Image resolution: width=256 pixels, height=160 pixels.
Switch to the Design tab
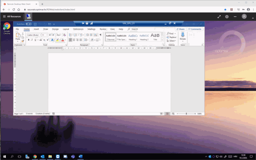coord(55,29)
